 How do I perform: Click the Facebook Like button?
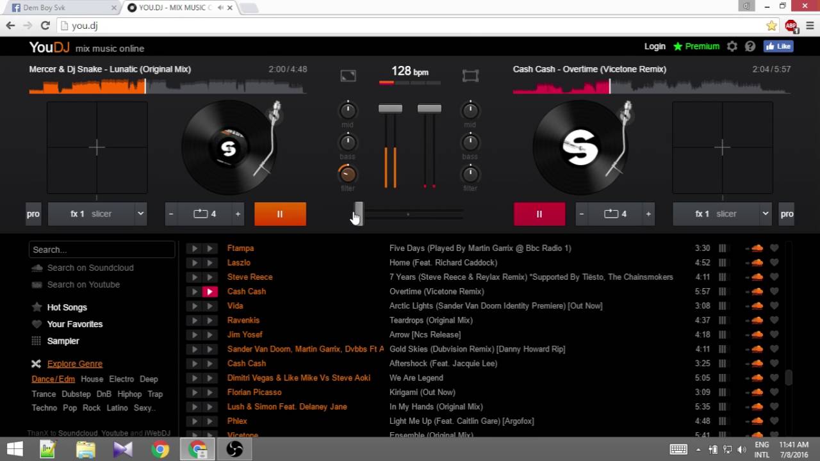[778, 46]
